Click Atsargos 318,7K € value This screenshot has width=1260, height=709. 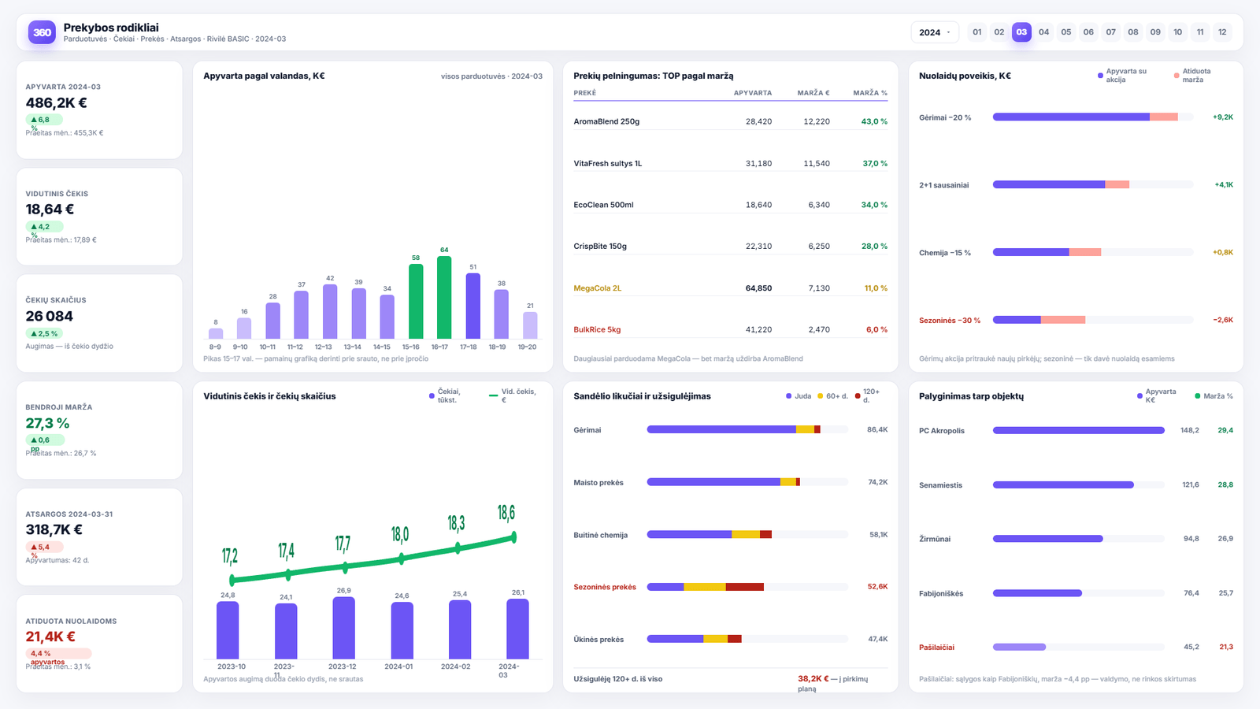(x=54, y=529)
